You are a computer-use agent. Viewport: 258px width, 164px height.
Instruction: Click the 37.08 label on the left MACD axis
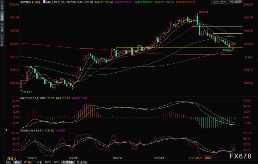(x=16, y=101)
